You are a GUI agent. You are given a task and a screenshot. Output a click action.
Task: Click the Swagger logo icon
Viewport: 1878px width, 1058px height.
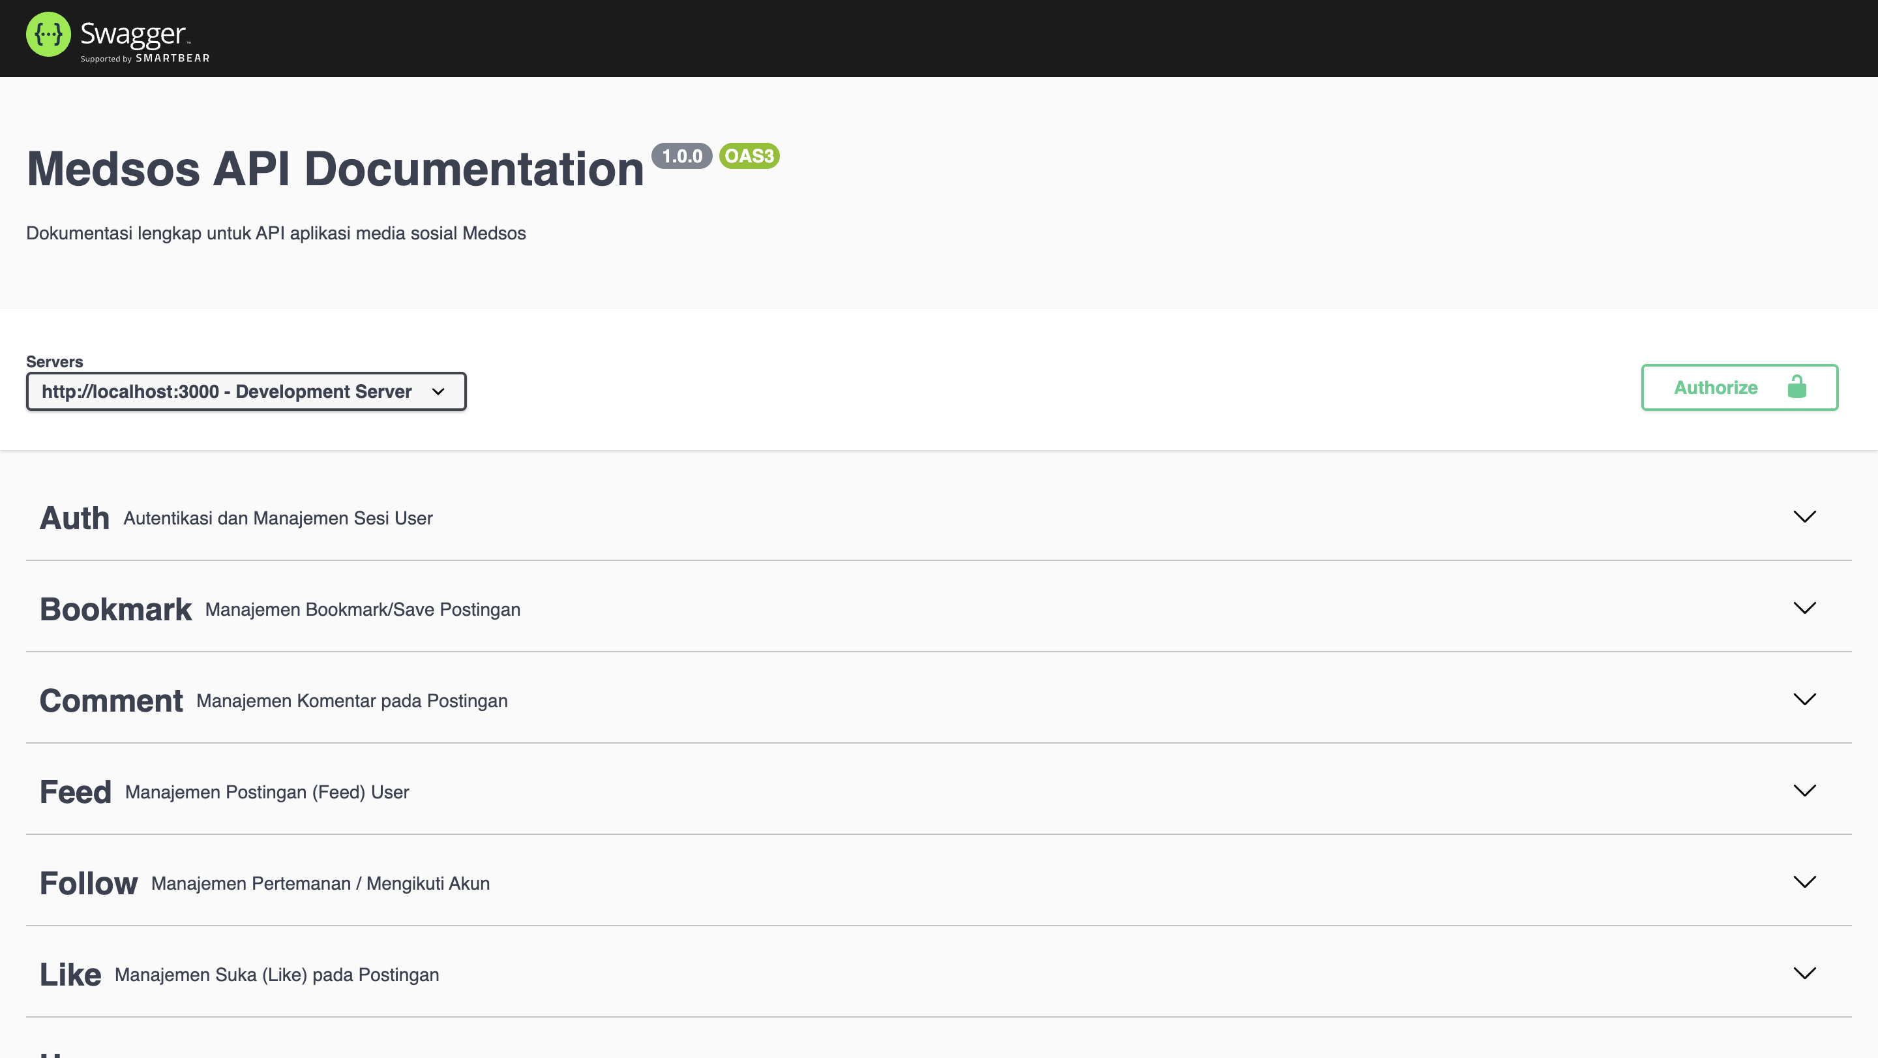(x=48, y=35)
